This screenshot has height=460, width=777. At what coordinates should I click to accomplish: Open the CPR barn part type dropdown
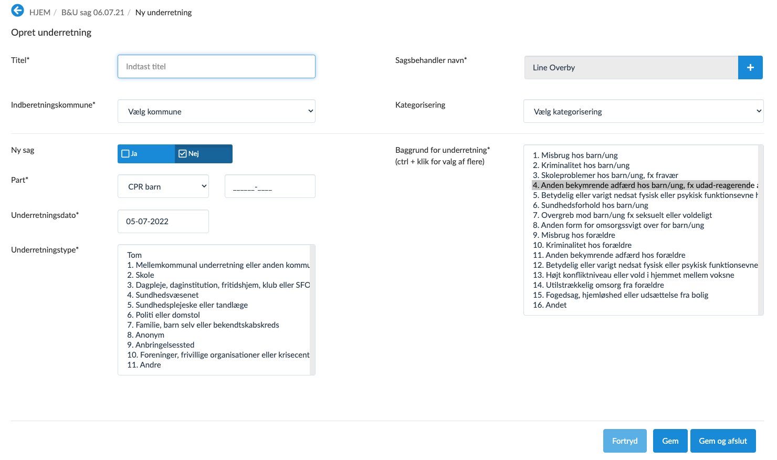click(x=163, y=186)
